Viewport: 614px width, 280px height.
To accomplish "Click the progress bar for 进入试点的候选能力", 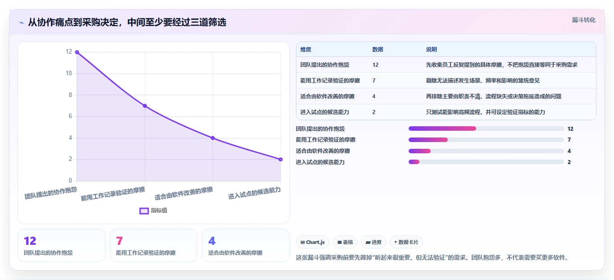I will tap(486, 162).
